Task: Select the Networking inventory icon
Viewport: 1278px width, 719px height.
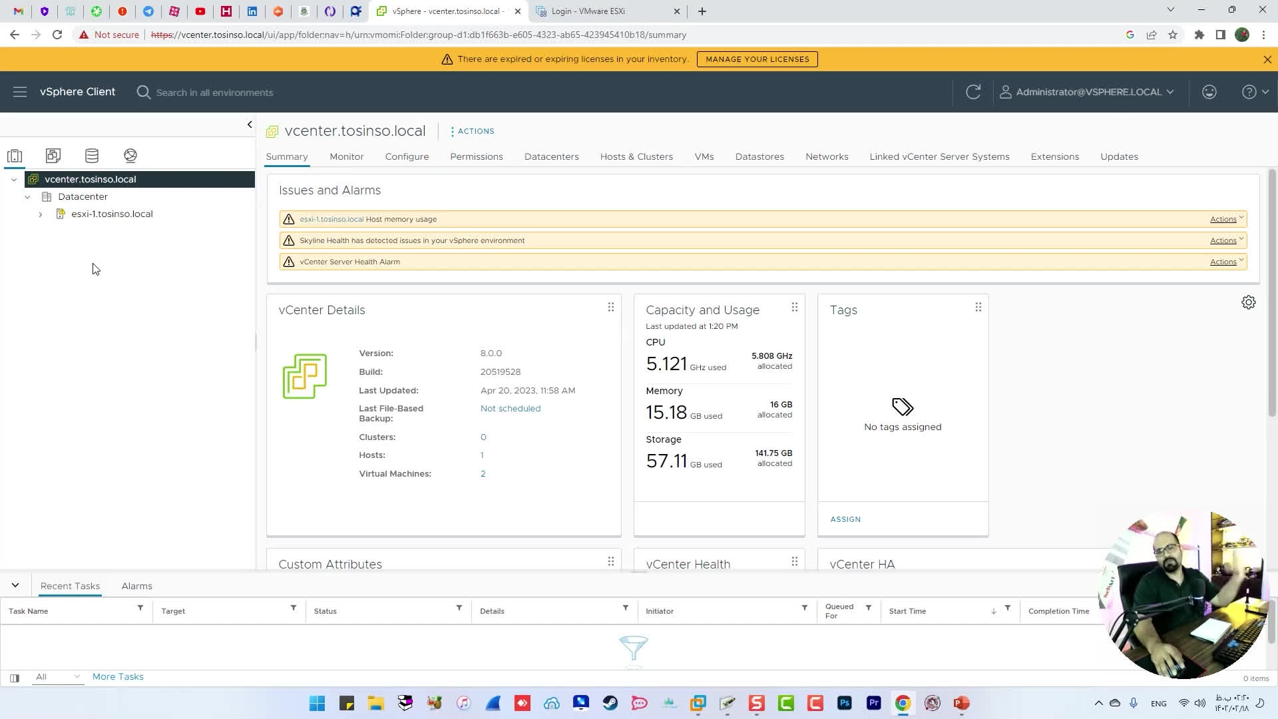Action: click(x=130, y=156)
